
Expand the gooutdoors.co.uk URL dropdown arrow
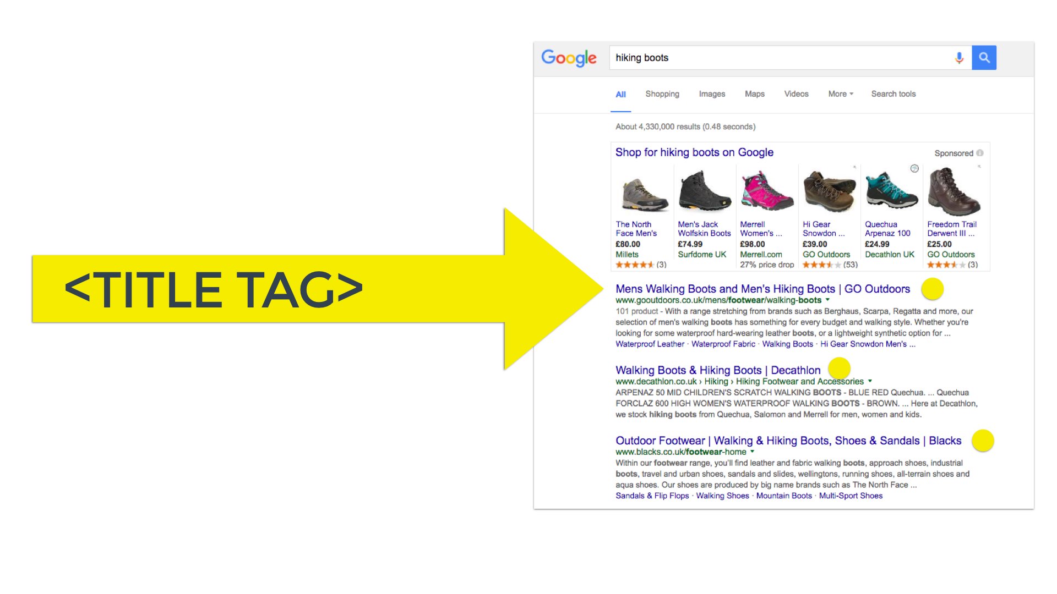click(x=827, y=300)
